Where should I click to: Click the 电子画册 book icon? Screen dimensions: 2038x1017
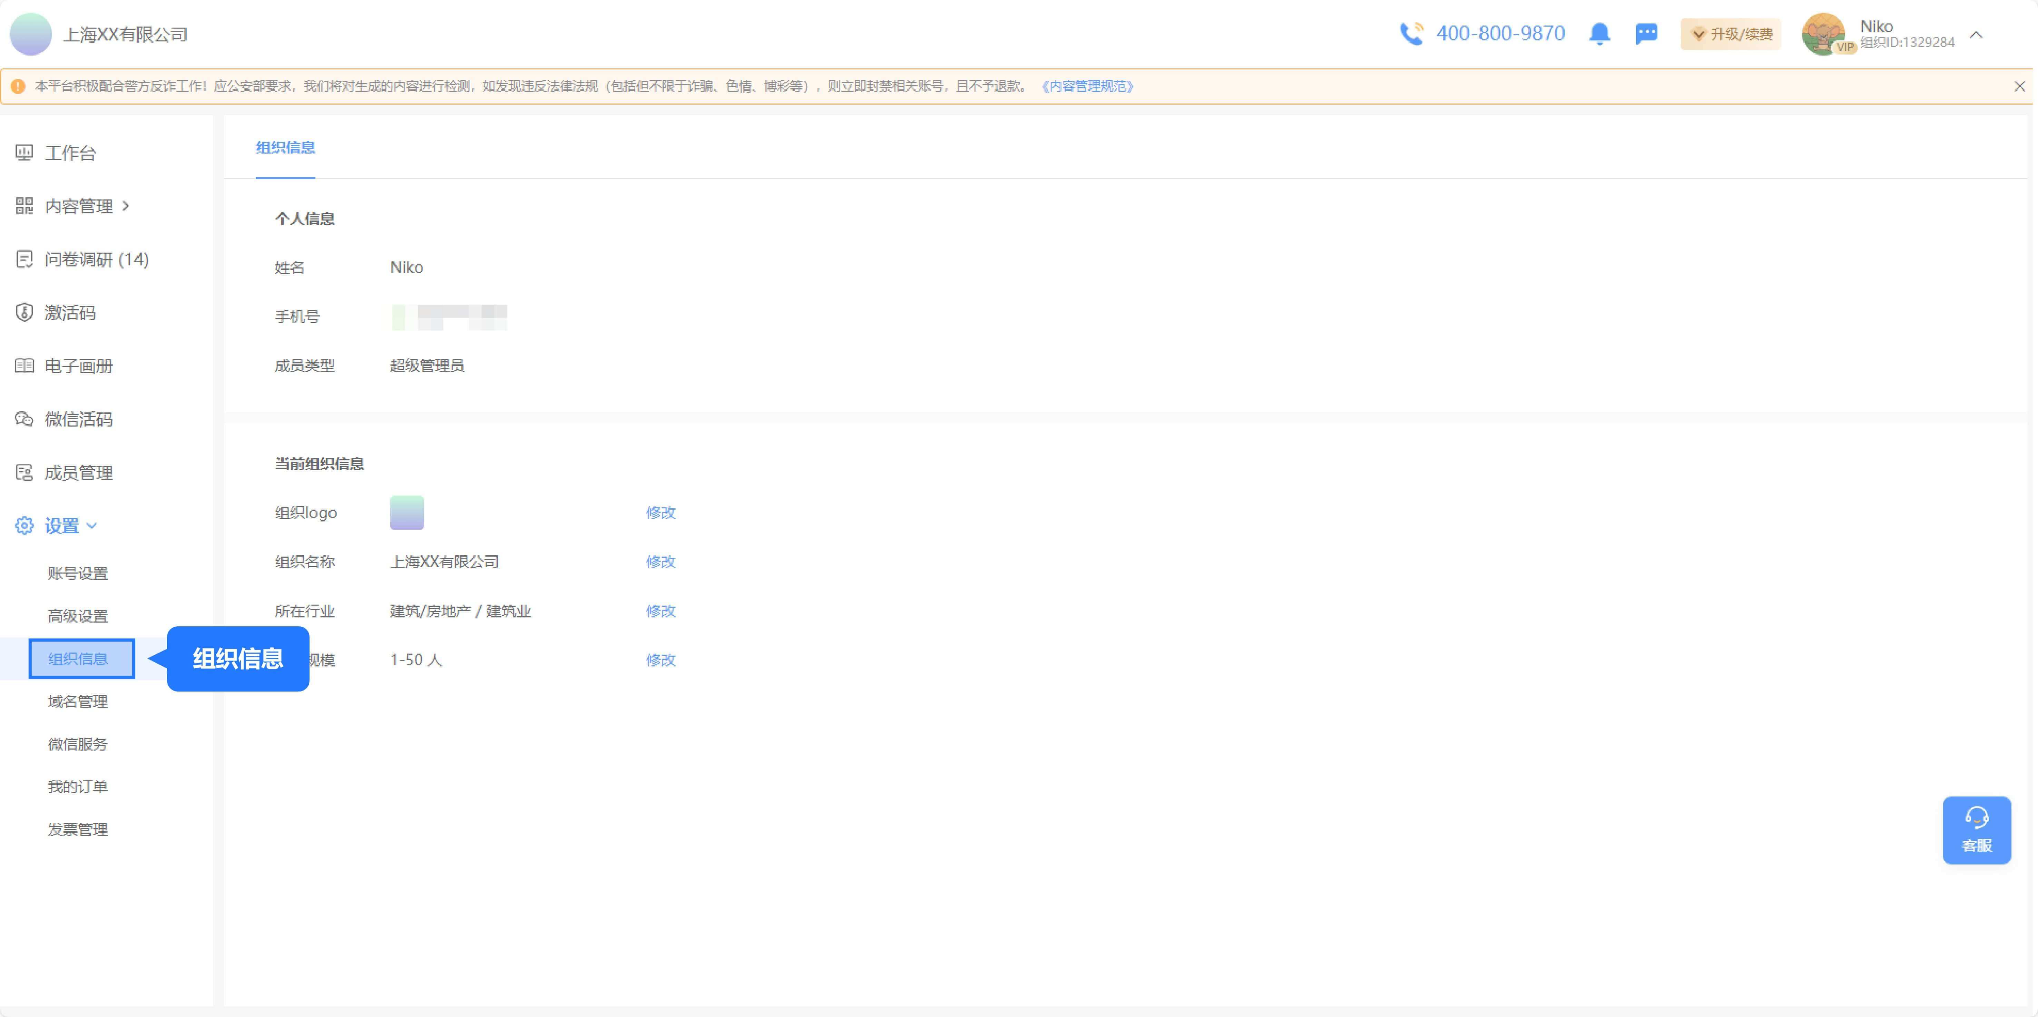click(x=25, y=366)
